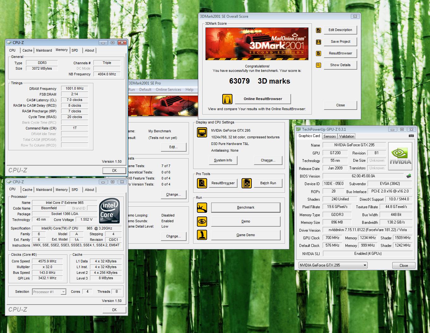Open the Help menu in 3DMark2001
This screenshot has width=430, height=333.
click(189, 90)
